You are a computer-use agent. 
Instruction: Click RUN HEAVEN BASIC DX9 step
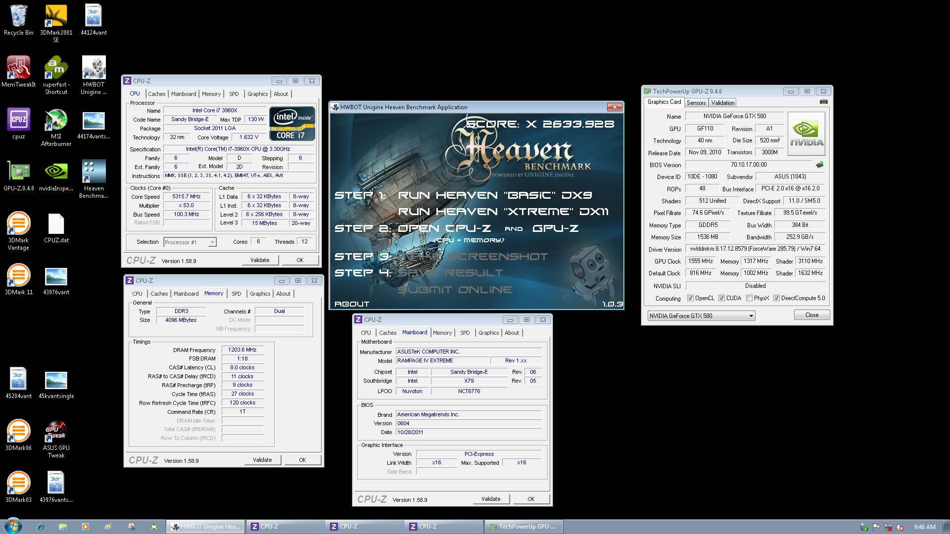tap(495, 195)
